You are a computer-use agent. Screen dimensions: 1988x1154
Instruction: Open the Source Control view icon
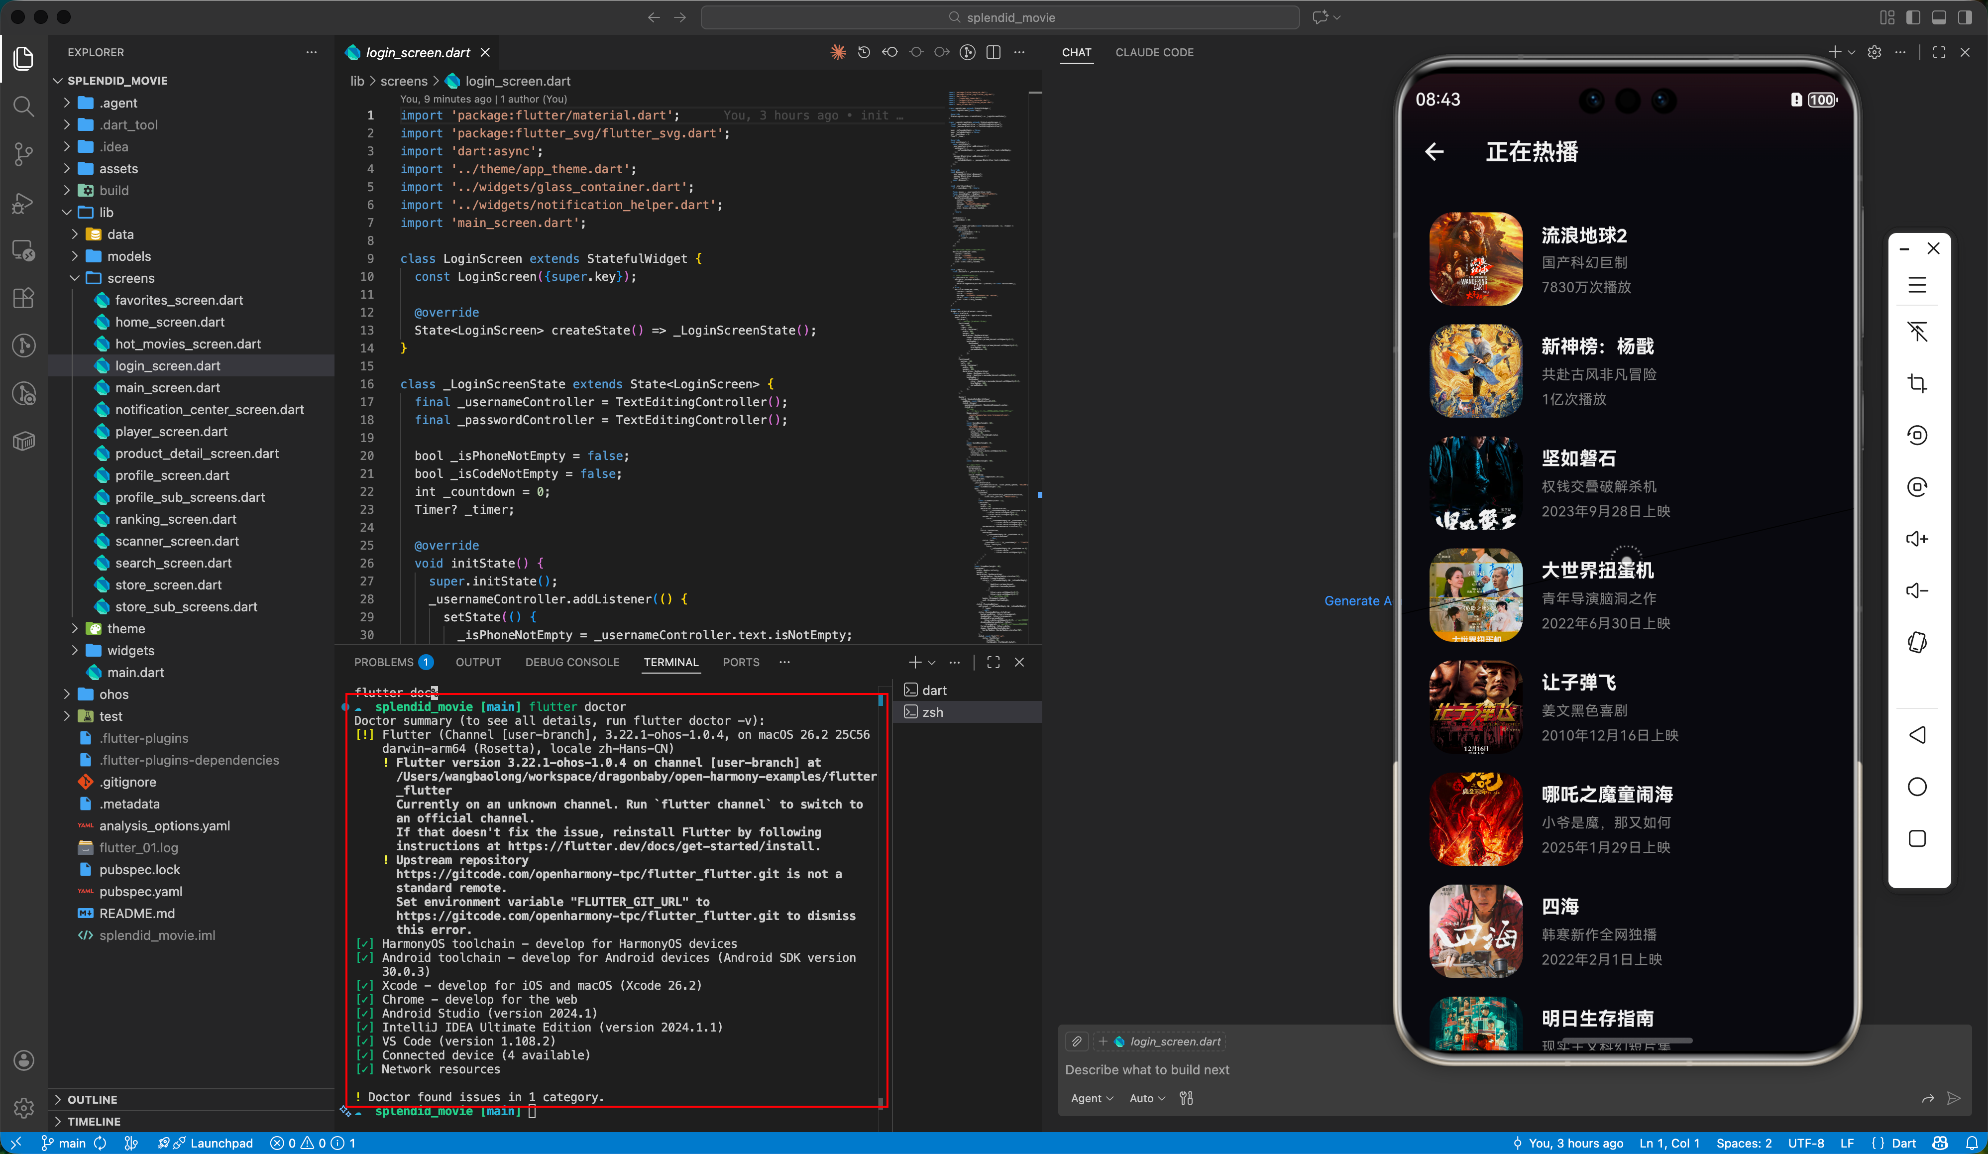pos(24,154)
